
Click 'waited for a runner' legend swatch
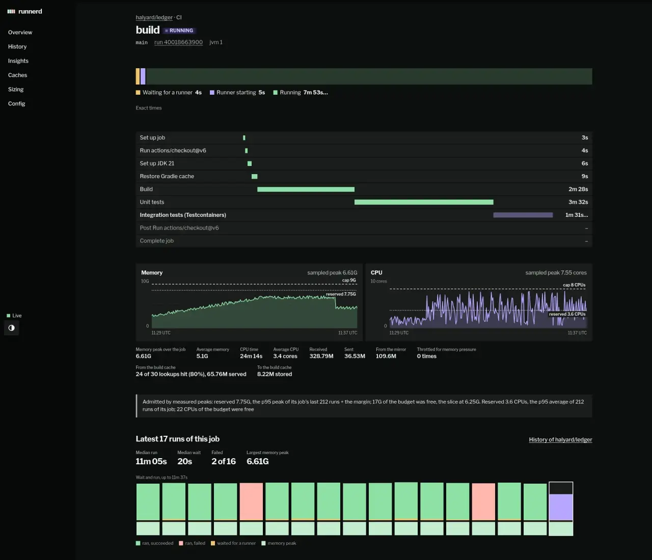coord(213,543)
